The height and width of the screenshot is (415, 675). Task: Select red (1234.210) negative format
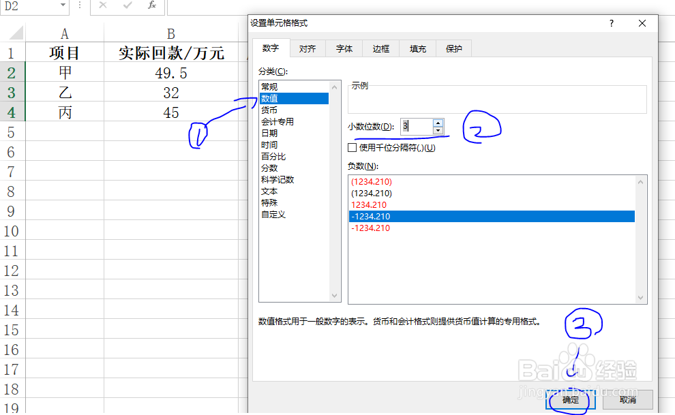(492, 182)
